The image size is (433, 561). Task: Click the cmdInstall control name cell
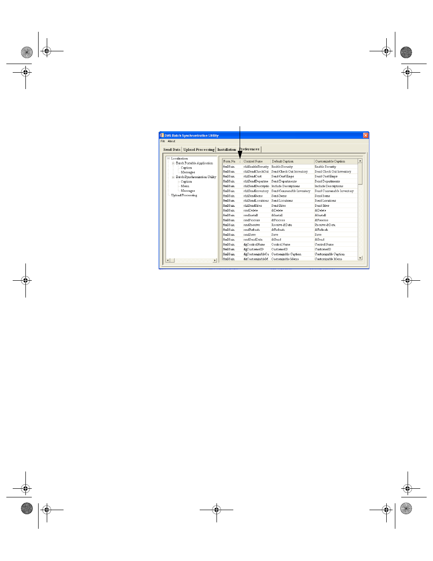tap(256, 215)
